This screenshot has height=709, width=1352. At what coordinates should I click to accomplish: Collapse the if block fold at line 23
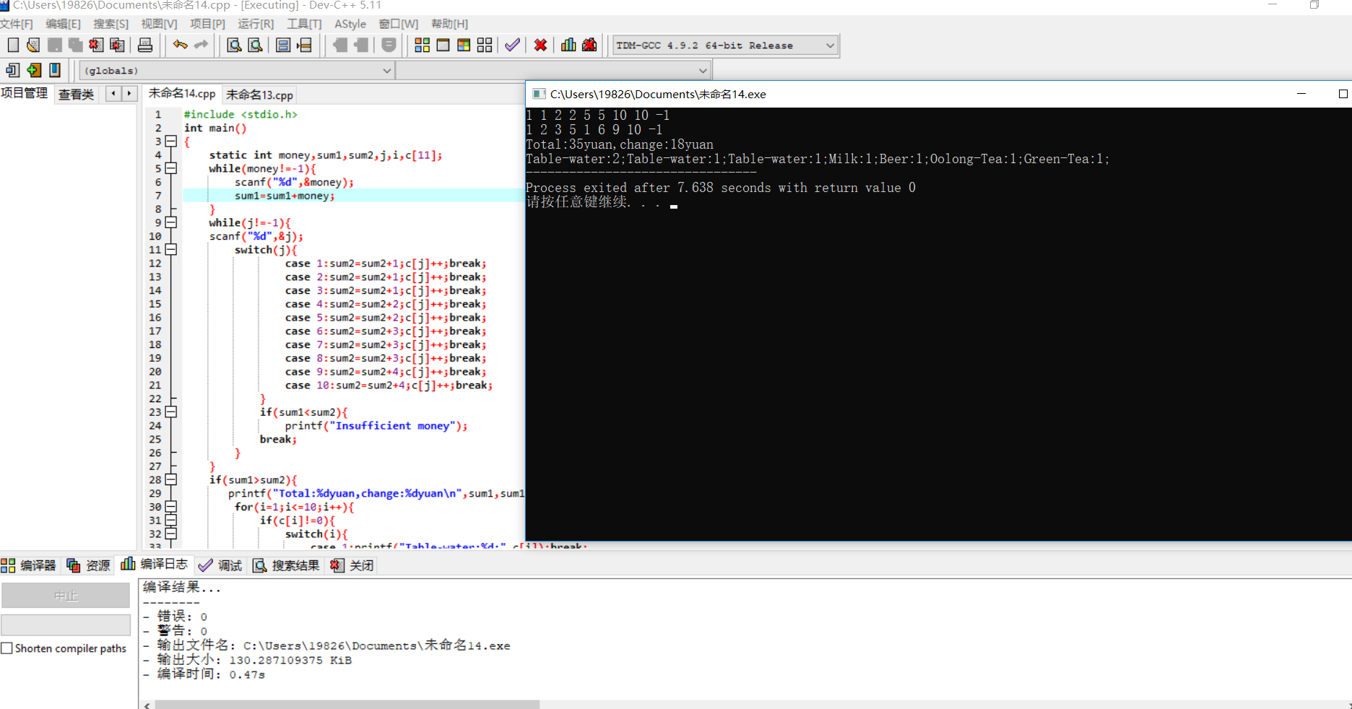(171, 412)
